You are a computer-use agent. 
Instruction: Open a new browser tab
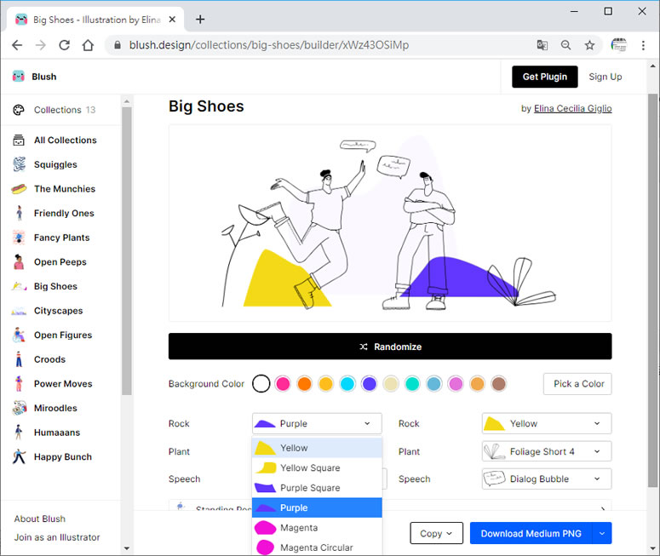pos(200,20)
